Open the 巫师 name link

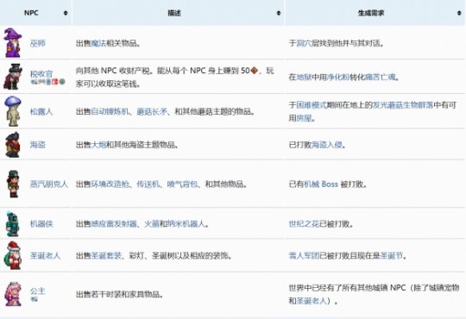38,43
